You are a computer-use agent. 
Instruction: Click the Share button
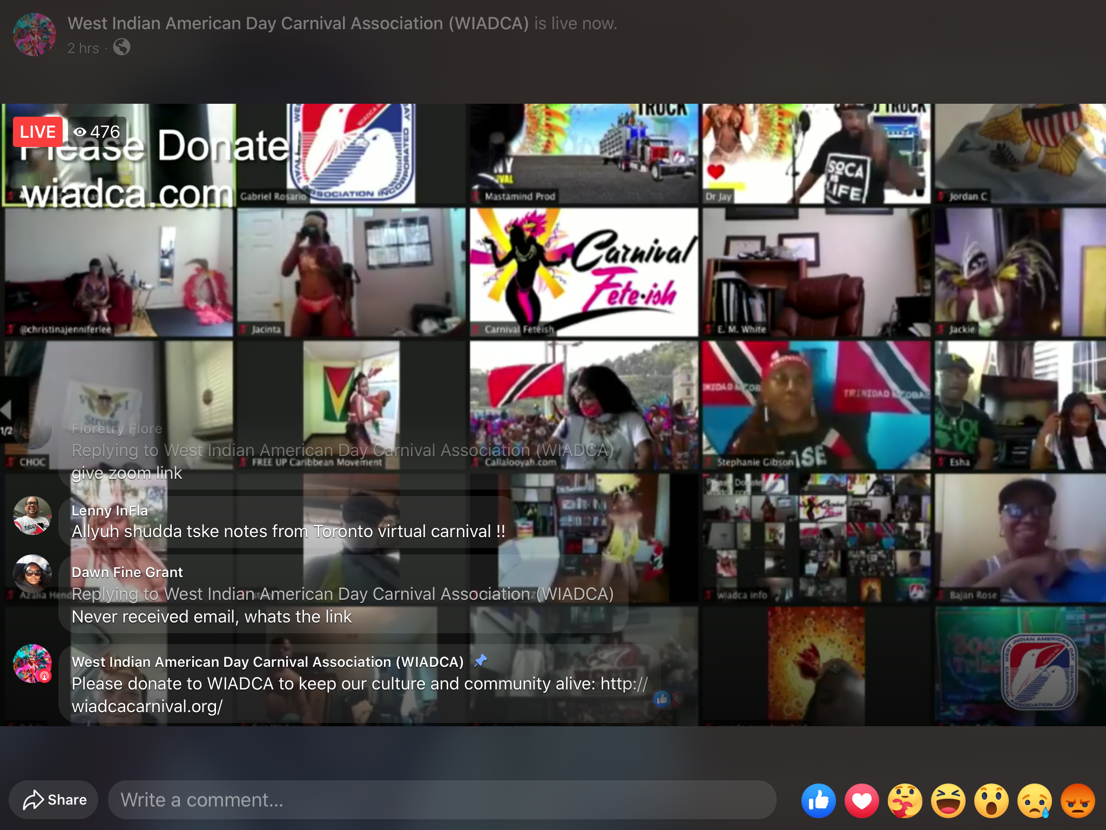(x=53, y=800)
